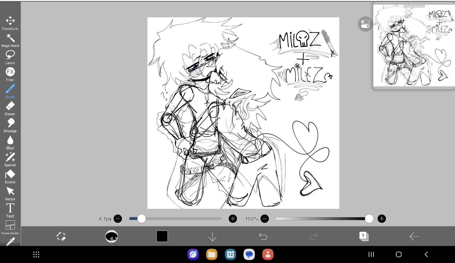Image resolution: width=455 pixels, height=263 pixels.
Task: Choose the Lasso tool
Action: 10,57
